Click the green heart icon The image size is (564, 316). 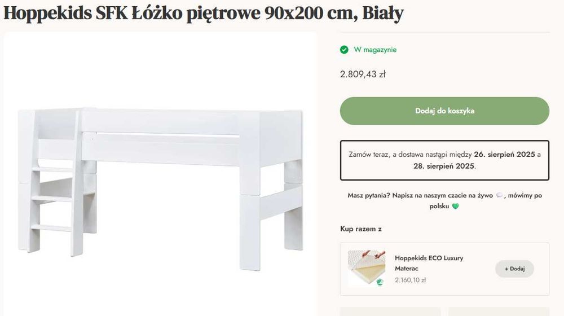pyautogui.click(x=455, y=207)
